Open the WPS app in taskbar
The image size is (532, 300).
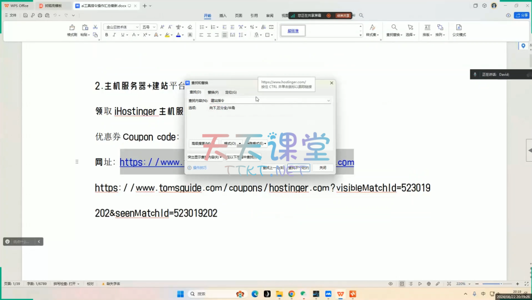point(341,294)
